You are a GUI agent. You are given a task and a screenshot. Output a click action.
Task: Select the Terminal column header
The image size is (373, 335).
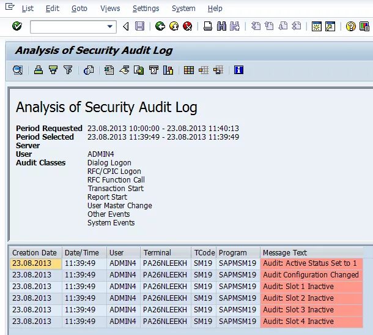(166, 252)
